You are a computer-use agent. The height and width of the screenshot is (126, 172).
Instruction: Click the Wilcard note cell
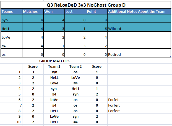pos(139,29)
